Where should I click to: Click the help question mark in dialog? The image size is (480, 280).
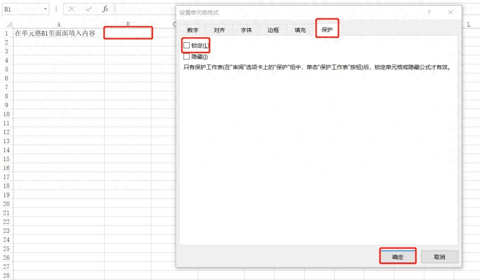[429, 12]
